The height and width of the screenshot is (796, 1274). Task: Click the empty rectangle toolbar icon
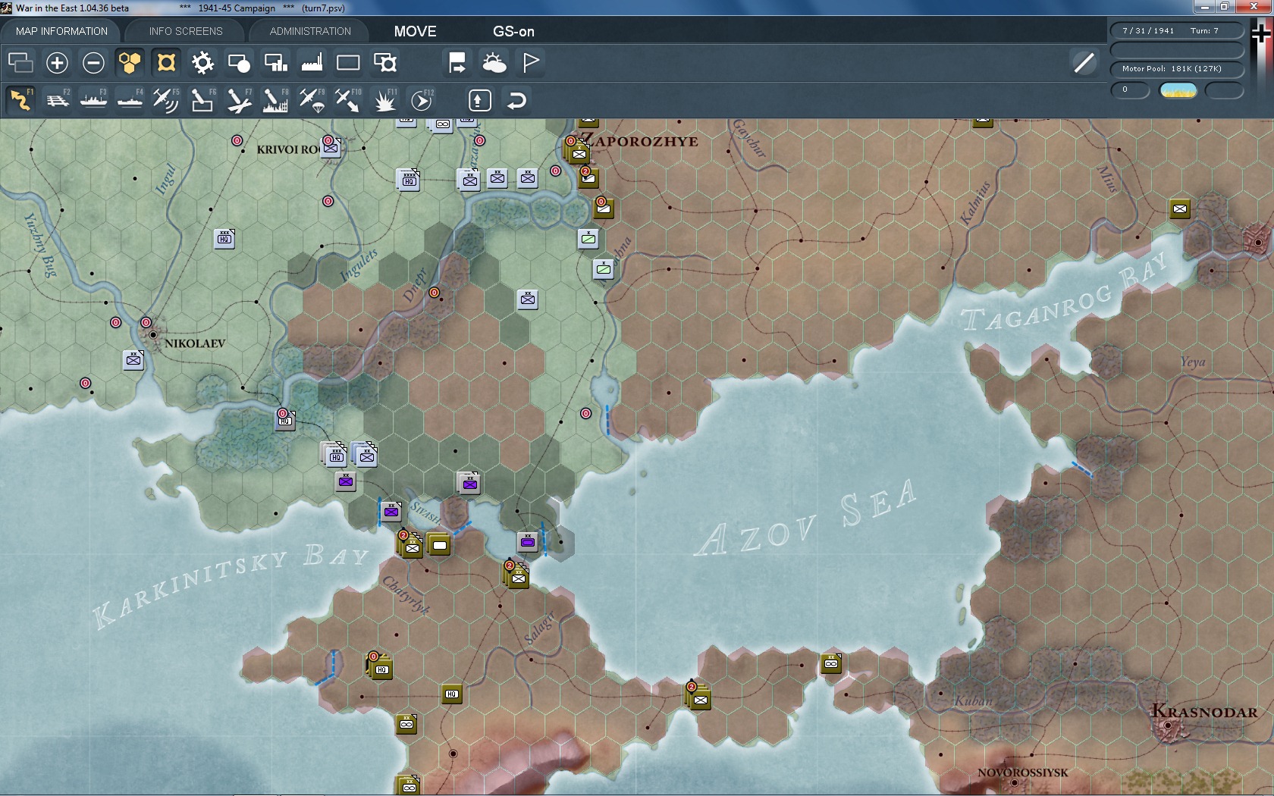(348, 63)
